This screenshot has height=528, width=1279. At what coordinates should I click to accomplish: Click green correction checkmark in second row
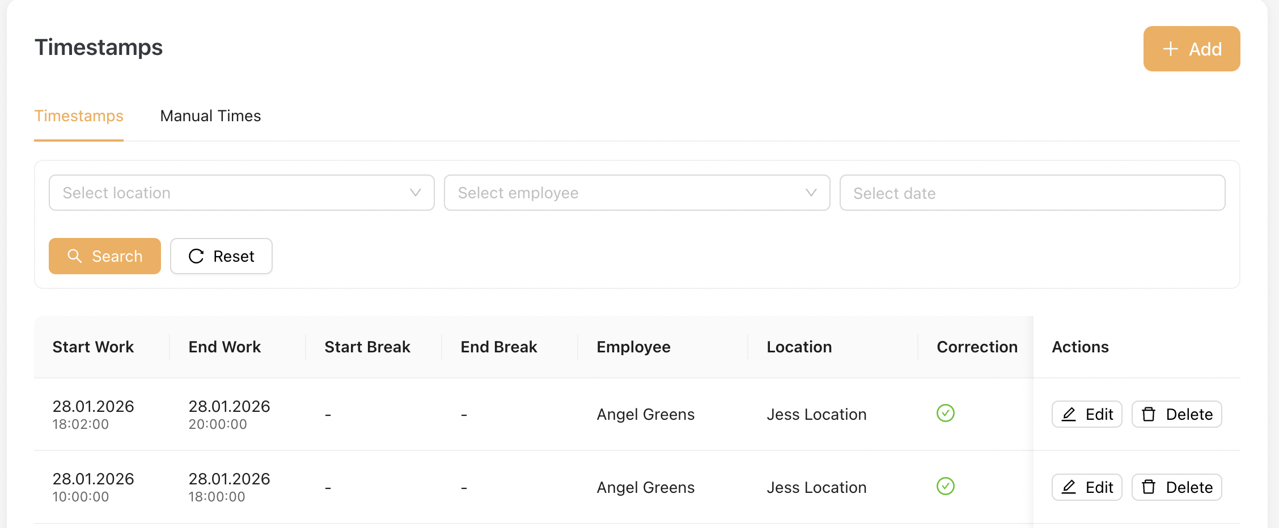(945, 486)
